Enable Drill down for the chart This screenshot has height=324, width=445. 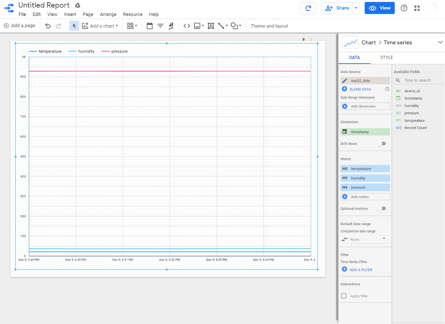[x=382, y=143]
